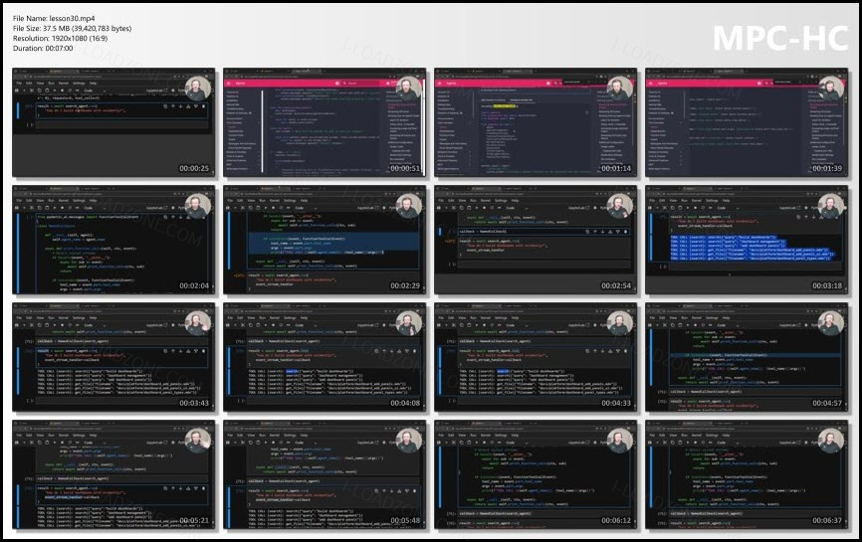
Task: Click the "Resolution: 1920x1080 (16:9)" line
Action: (60, 38)
